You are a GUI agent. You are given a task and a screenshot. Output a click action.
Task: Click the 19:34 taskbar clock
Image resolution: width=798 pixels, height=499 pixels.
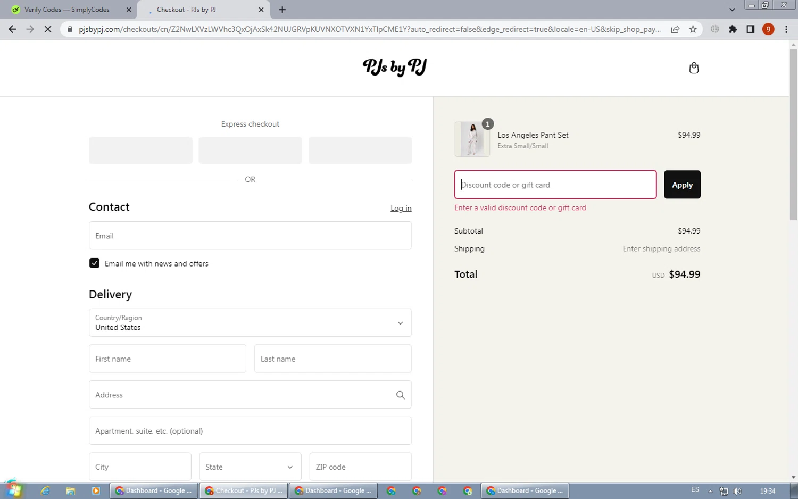(767, 491)
